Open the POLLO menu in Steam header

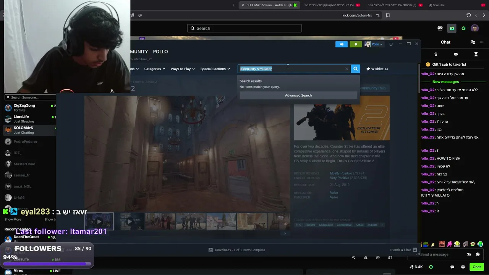[160, 52]
